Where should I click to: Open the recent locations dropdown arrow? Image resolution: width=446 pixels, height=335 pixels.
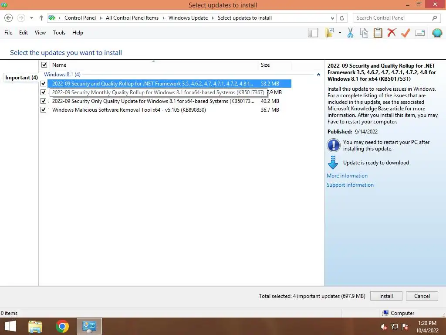point(31,18)
